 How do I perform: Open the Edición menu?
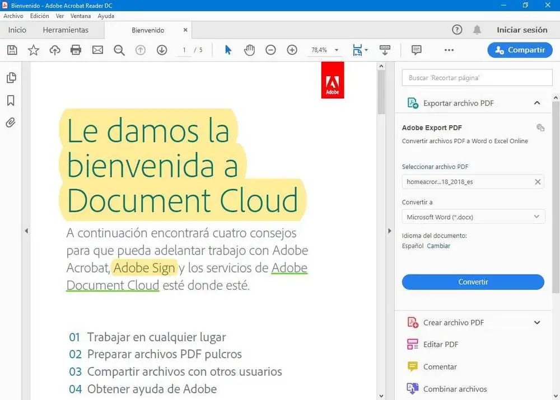39,16
